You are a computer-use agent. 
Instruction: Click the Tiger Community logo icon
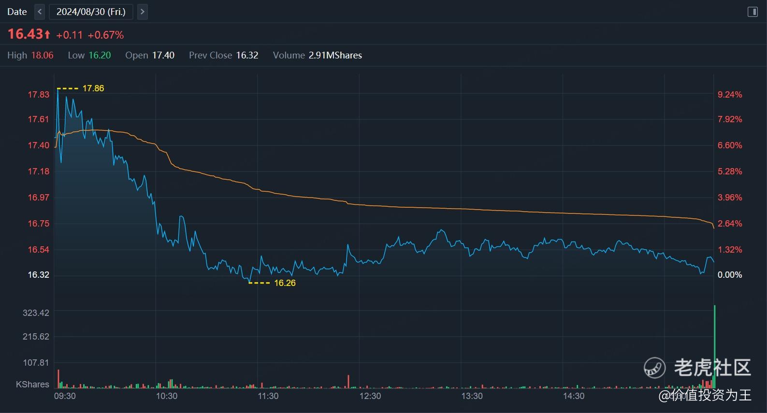[655, 368]
